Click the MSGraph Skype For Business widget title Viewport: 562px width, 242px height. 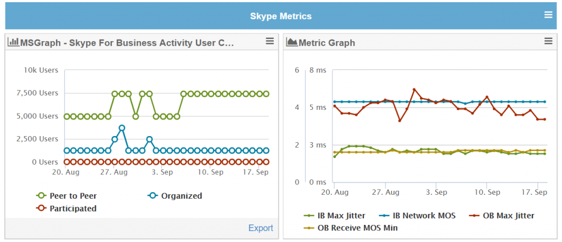(127, 43)
